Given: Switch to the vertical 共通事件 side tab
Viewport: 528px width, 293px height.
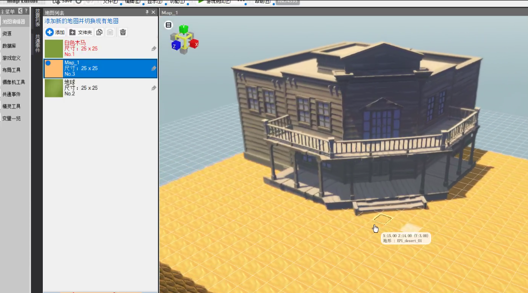Looking at the screenshot, I should tap(37, 43).
